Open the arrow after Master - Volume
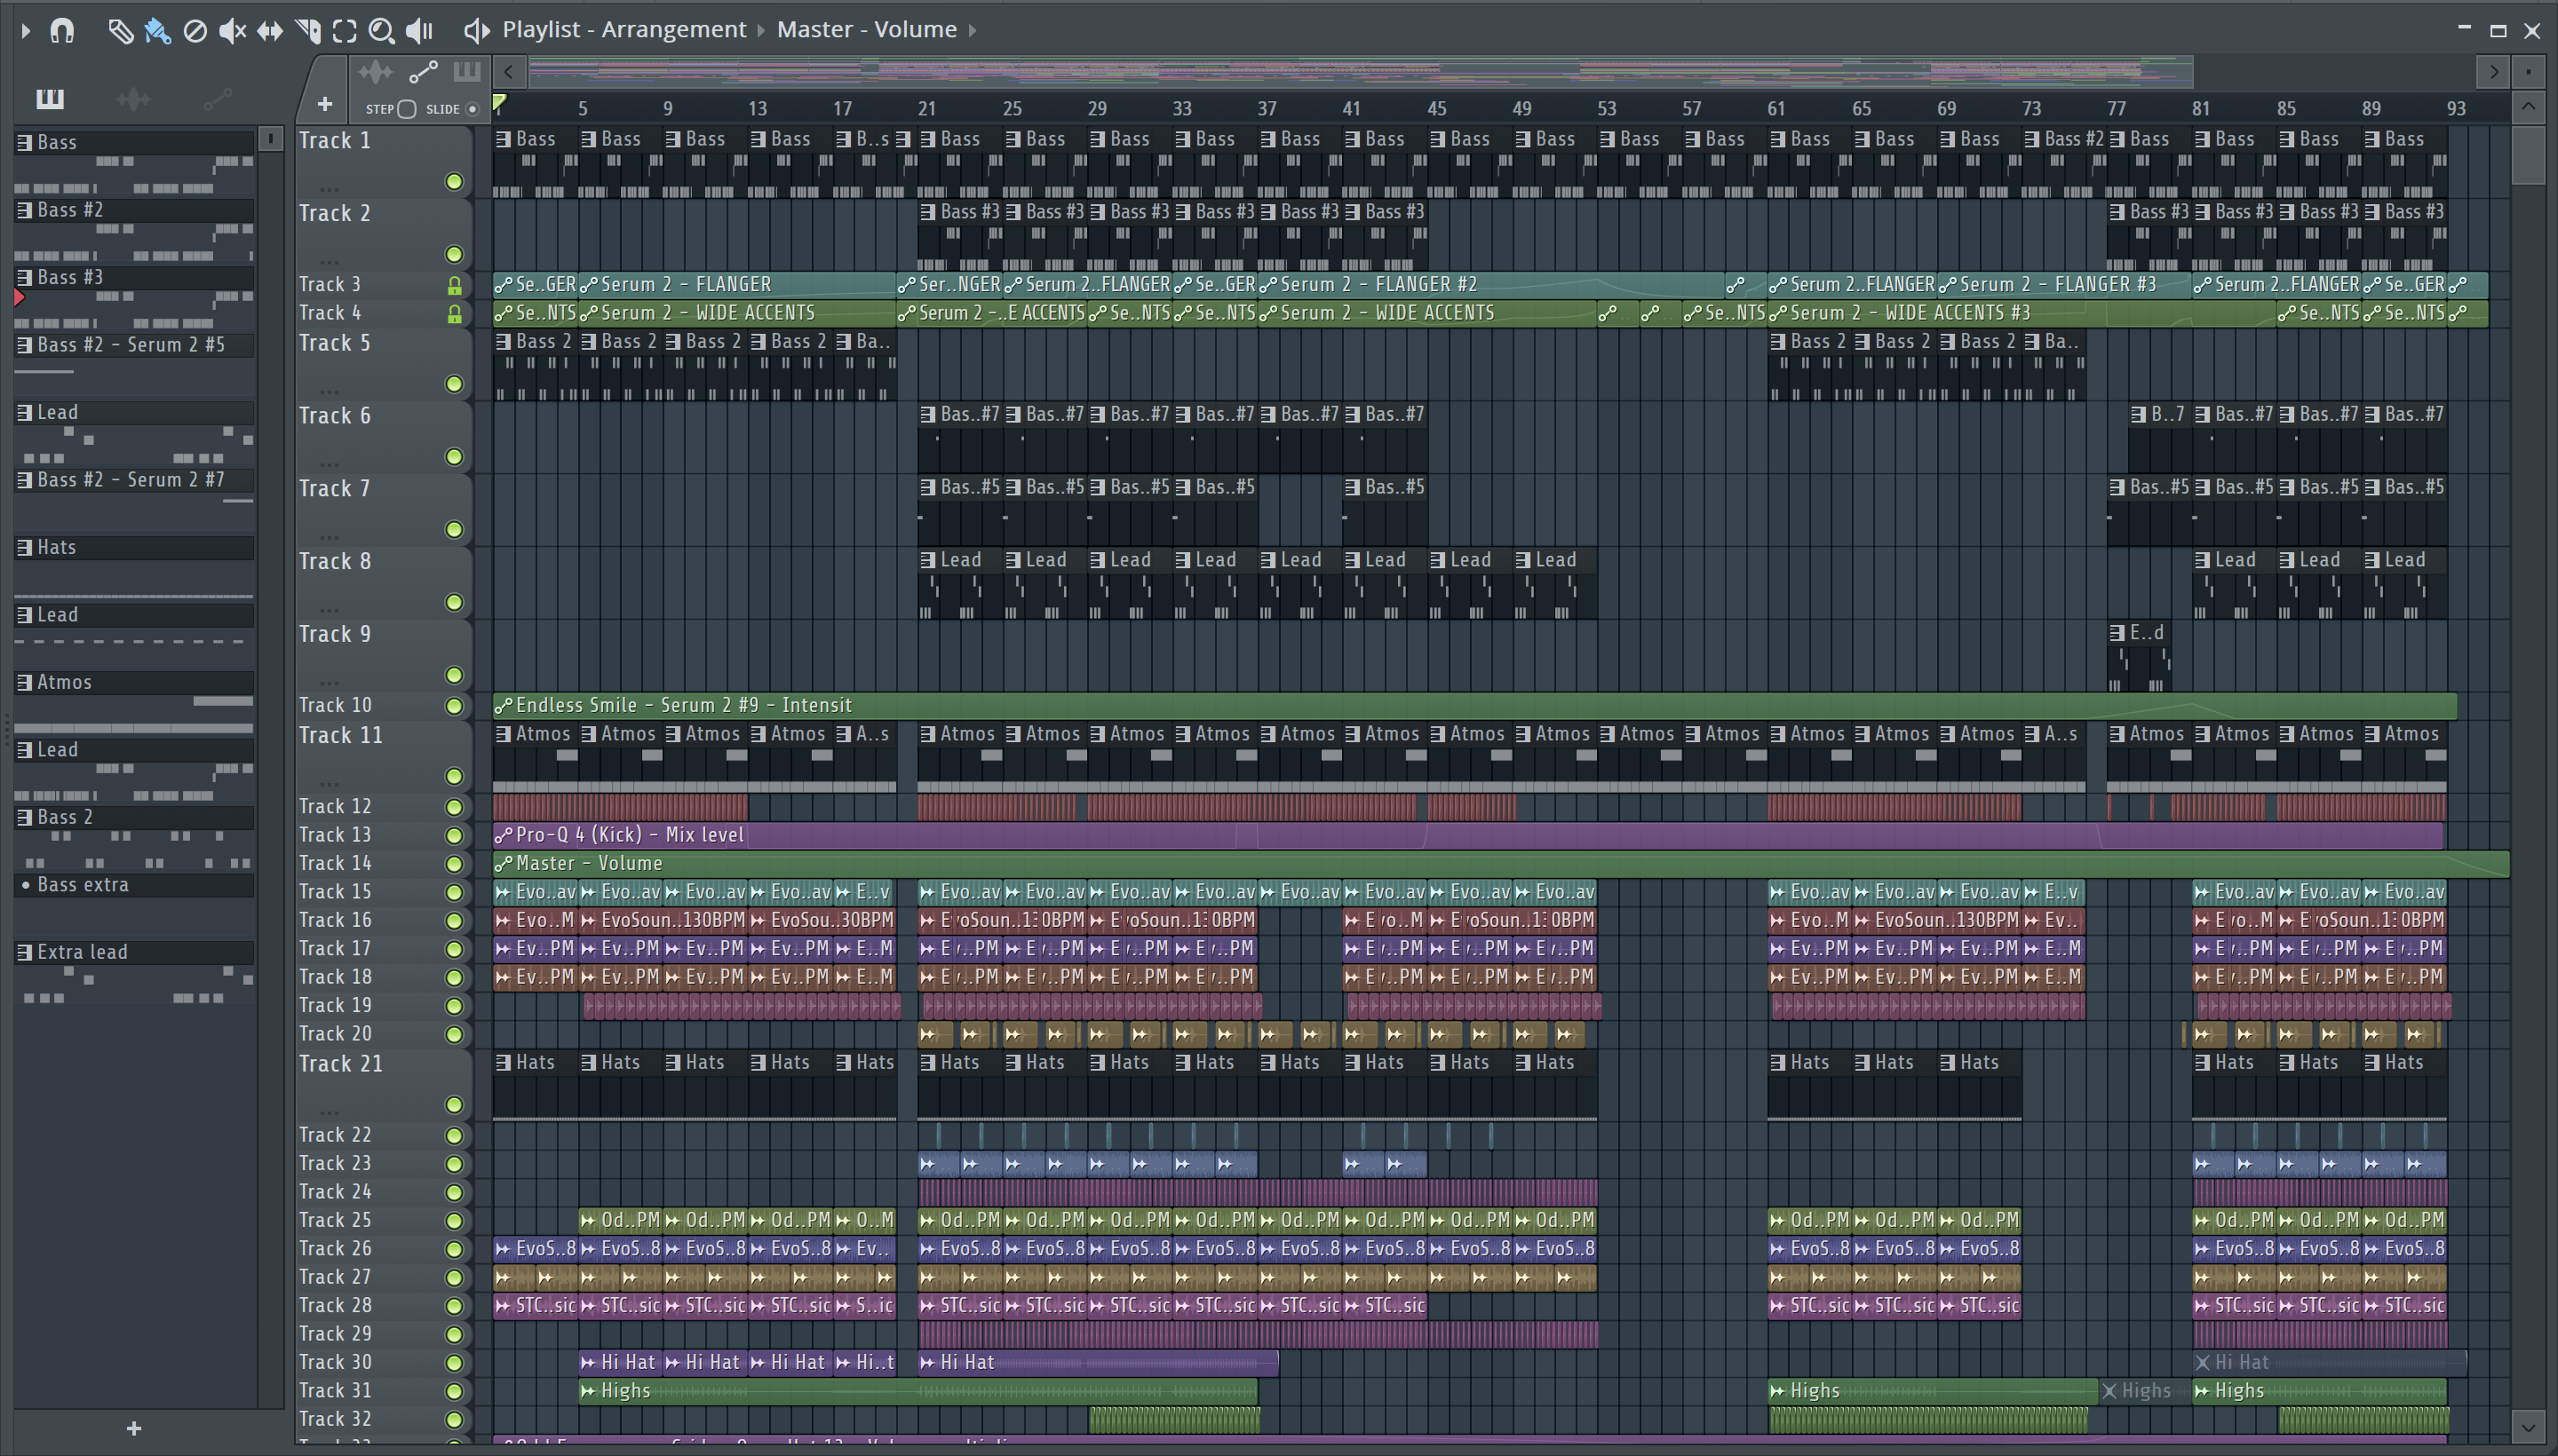 (972, 31)
